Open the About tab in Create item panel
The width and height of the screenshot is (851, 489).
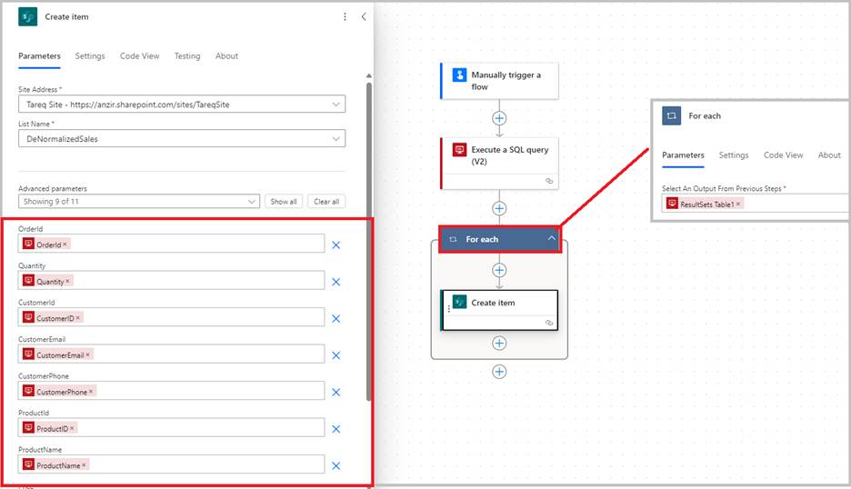227,56
